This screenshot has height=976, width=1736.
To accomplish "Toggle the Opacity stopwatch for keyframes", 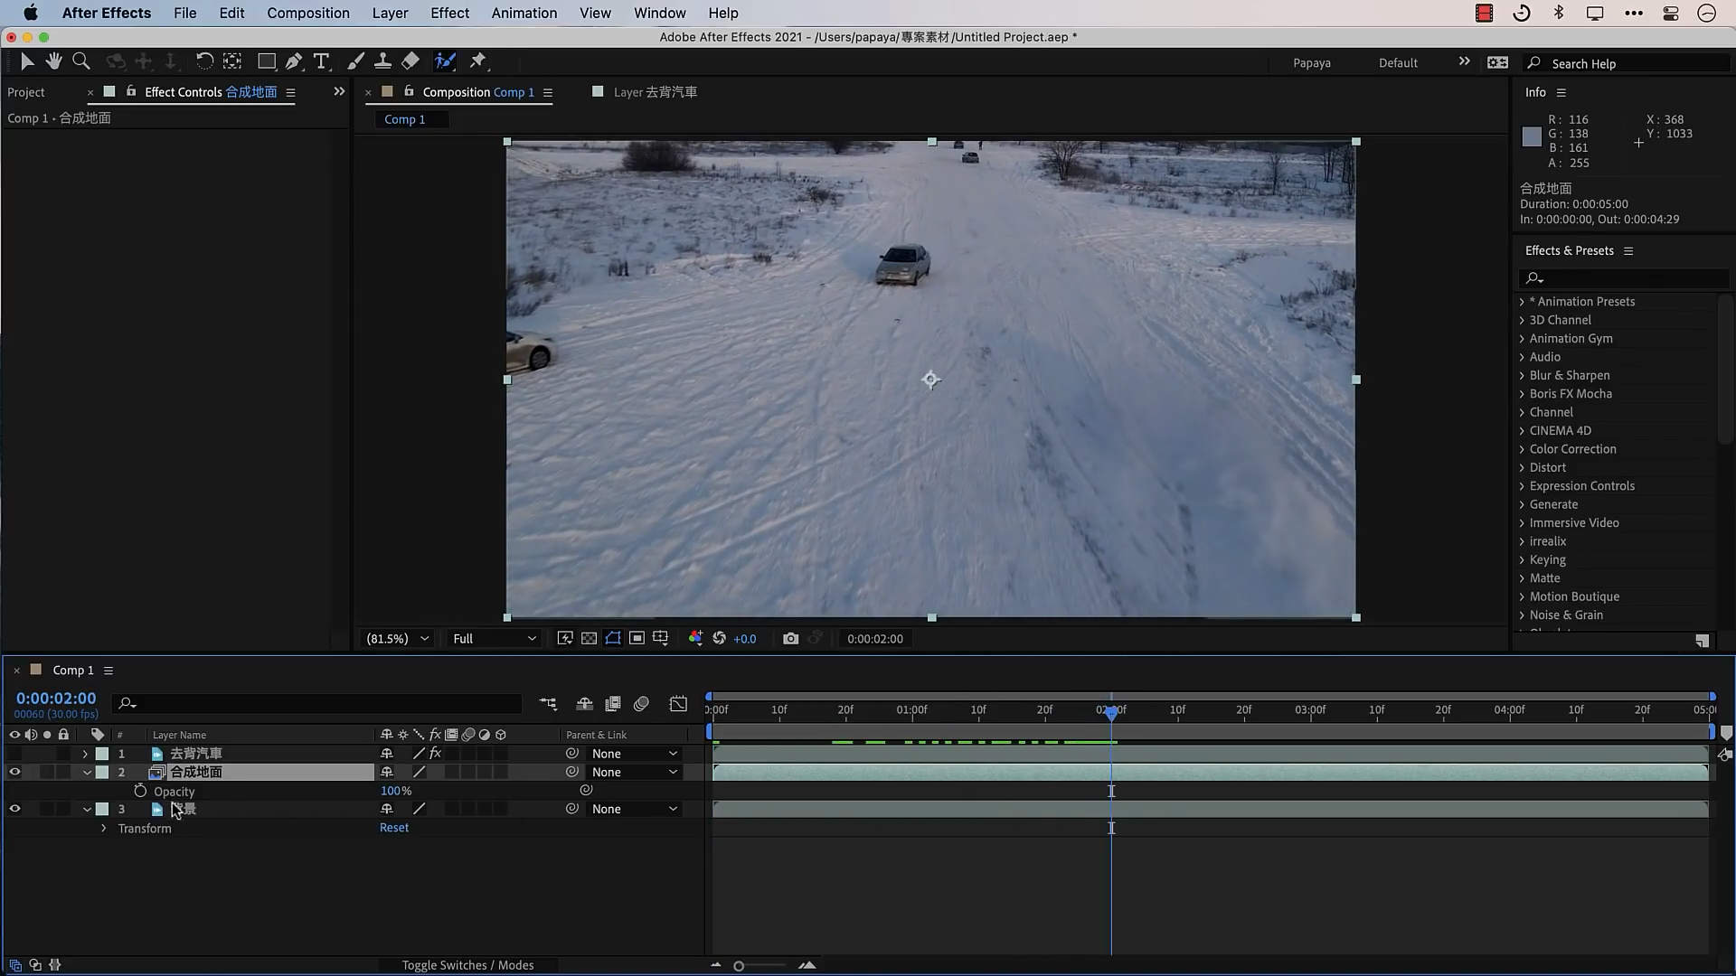I will [140, 792].
